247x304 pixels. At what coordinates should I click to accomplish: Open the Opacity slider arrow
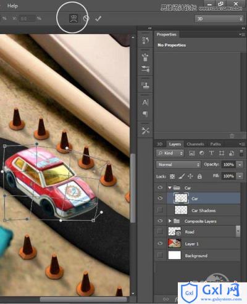pos(240,165)
